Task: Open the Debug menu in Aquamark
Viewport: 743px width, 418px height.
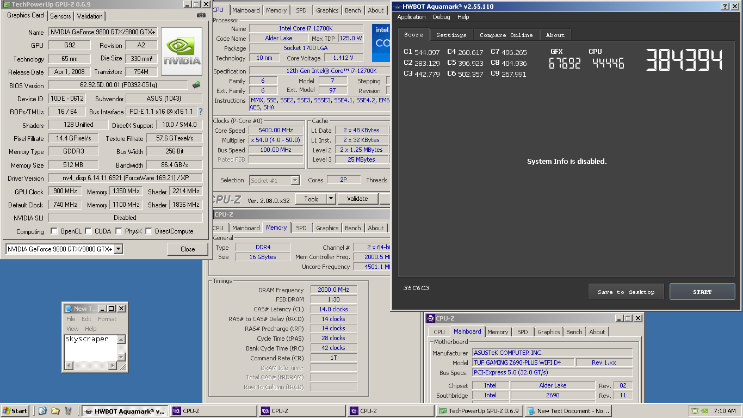Action: pos(441,17)
